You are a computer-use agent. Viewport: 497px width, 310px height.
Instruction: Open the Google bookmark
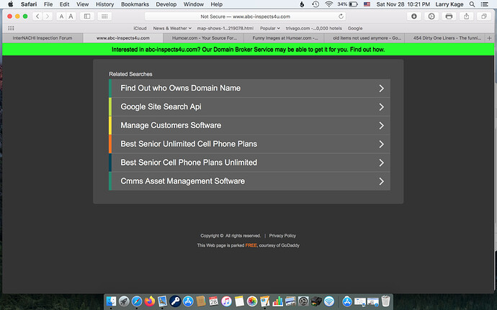[x=355, y=28]
